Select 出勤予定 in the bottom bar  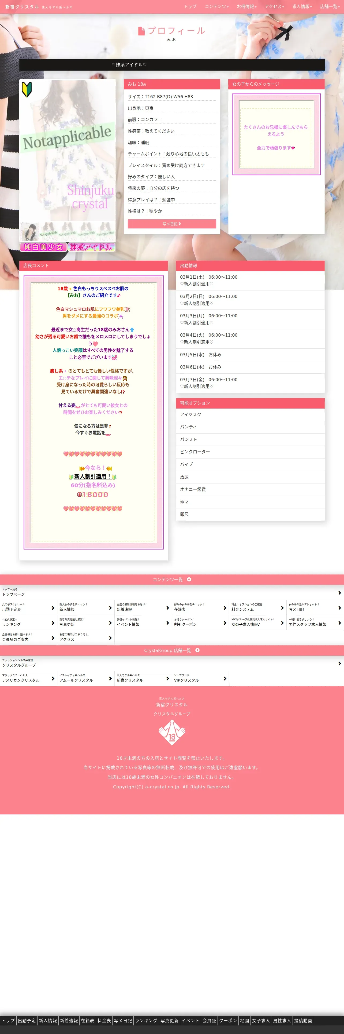coord(27,1020)
